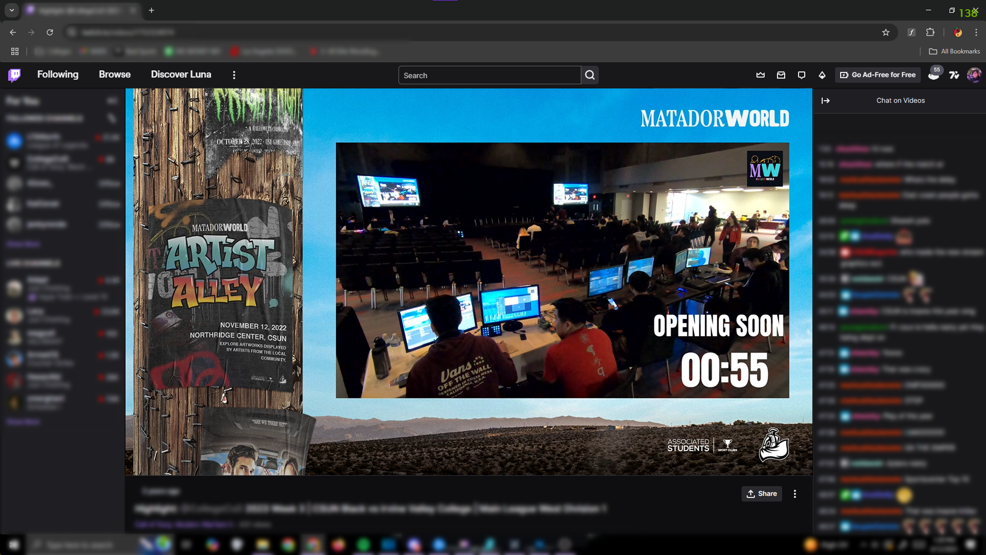Open a new browser tab
The image size is (986, 555).
(151, 10)
